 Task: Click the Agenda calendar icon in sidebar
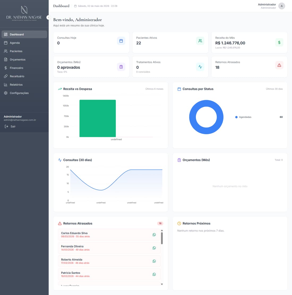(6, 43)
